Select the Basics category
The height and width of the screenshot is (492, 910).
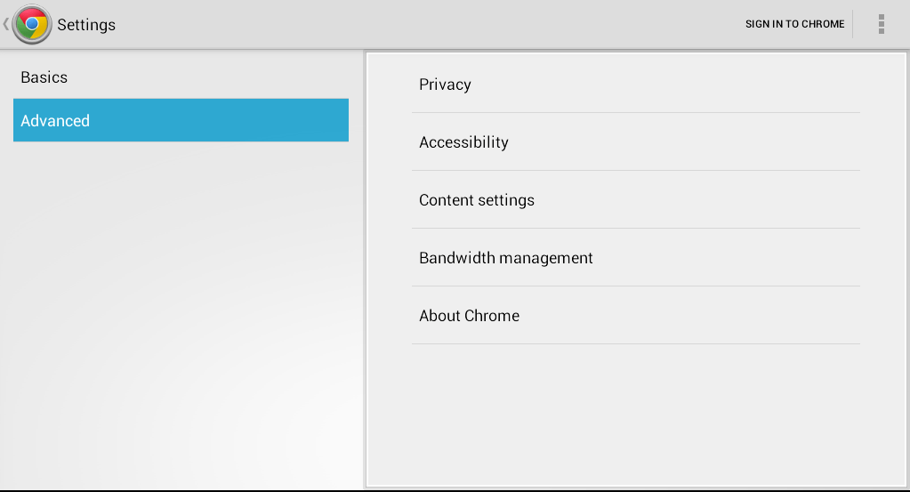point(181,77)
